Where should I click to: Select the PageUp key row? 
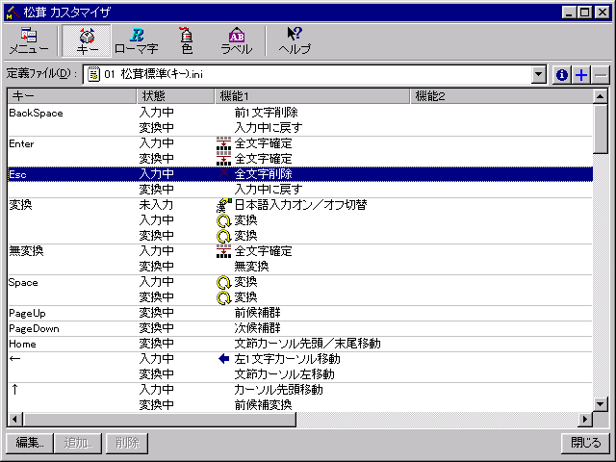pyautogui.click(x=299, y=313)
